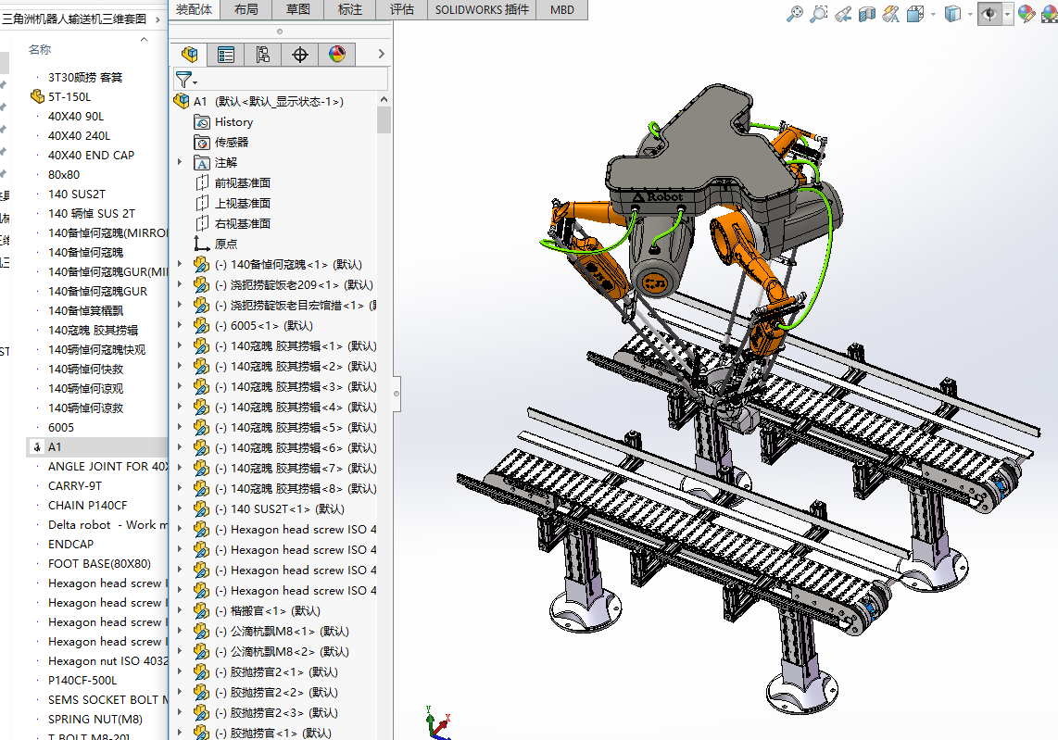This screenshot has height=740, width=1058.
Task: Expand the 注解 annotations tree node
Action: tap(181, 162)
